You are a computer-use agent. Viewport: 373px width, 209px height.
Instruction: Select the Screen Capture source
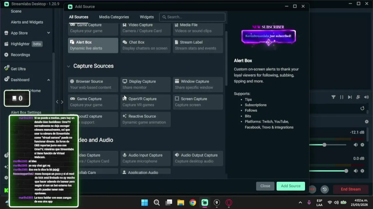click(x=198, y=102)
